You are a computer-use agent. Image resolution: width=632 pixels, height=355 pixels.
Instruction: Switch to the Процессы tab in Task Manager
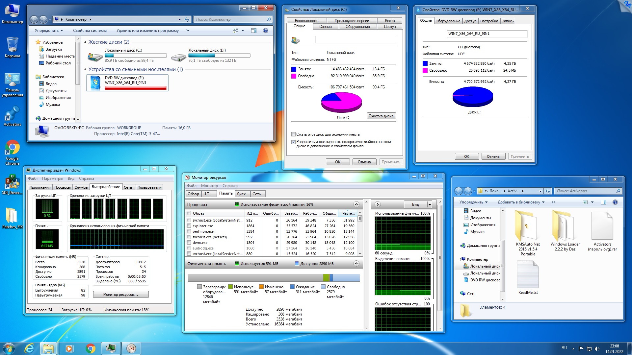[62, 187]
